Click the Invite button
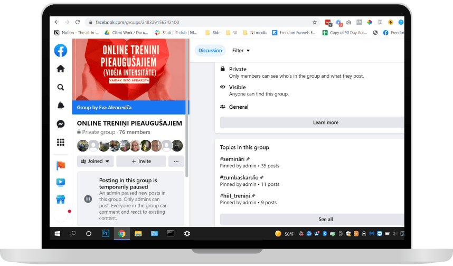Viewport: 453px width, 266px height. coord(141,161)
